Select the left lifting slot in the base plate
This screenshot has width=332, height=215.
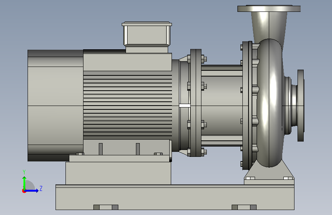(x=106, y=207)
